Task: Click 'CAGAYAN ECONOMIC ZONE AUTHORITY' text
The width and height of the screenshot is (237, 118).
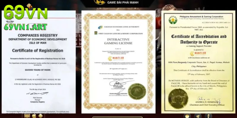Action: [121, 27]
